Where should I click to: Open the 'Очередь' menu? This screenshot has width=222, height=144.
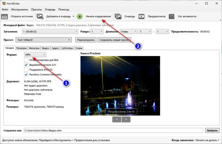(50, 9)
